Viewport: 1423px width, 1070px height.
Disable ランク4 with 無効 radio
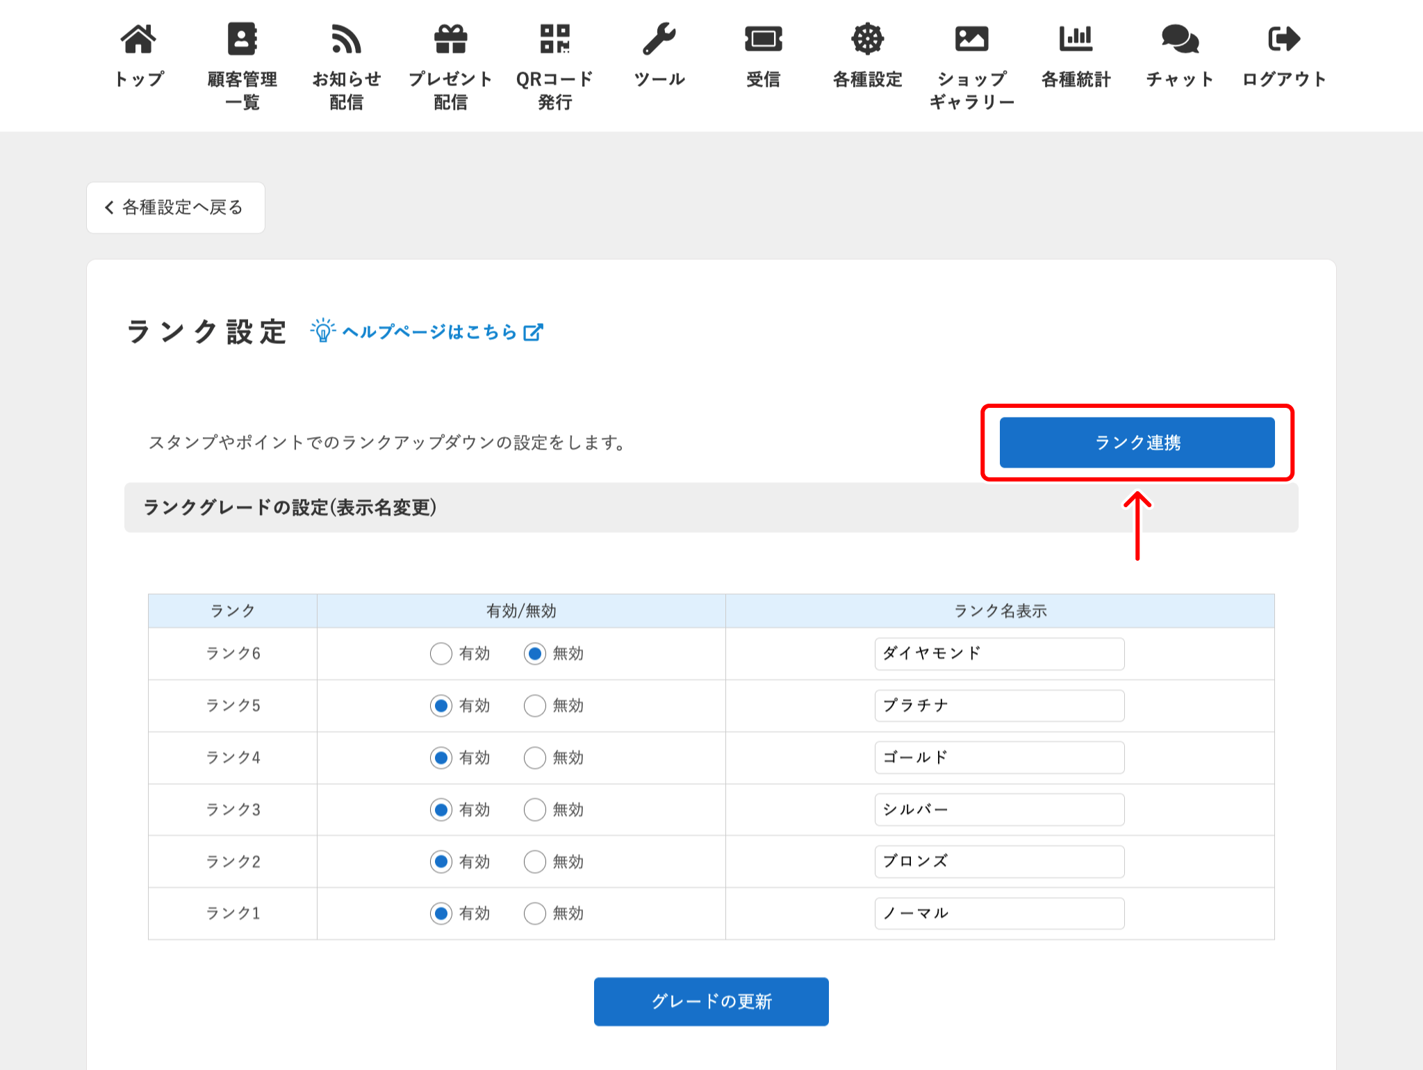pos(535,758)
